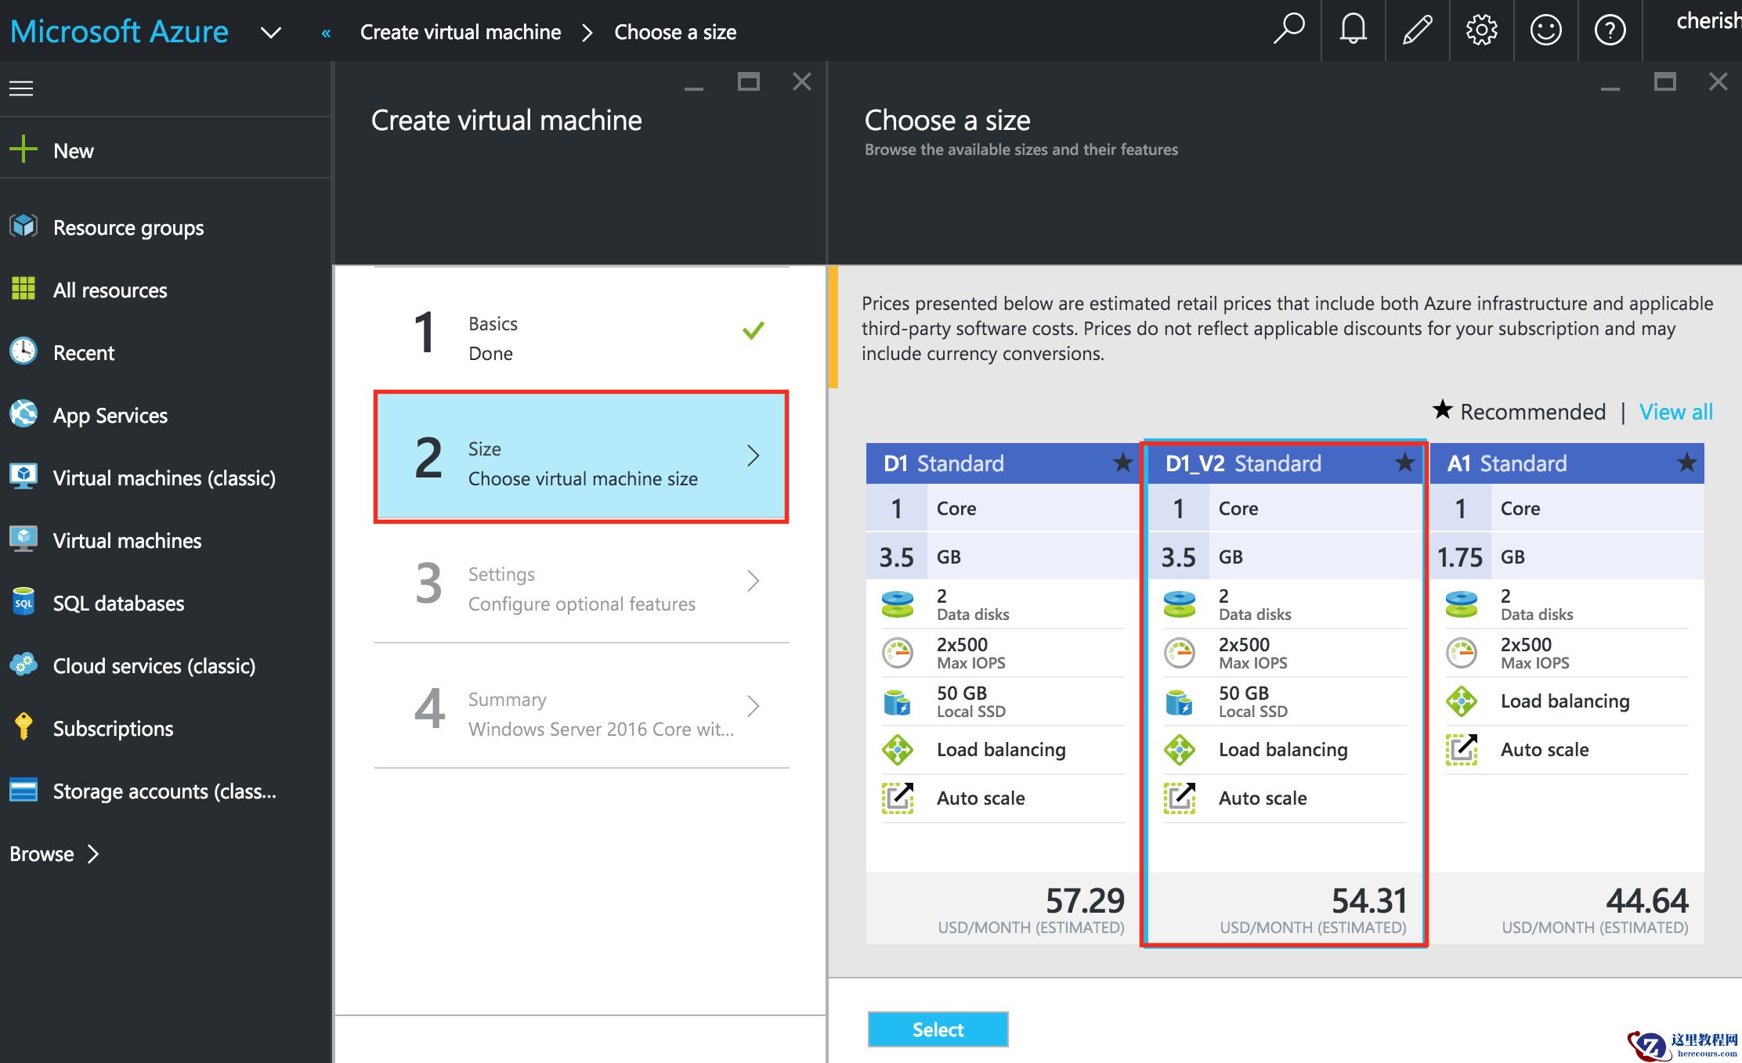Image resolution: width=1742 pixels, height=1063 pixels.
Task: Open step 4 Summary step
Action: tap(582, 706)
